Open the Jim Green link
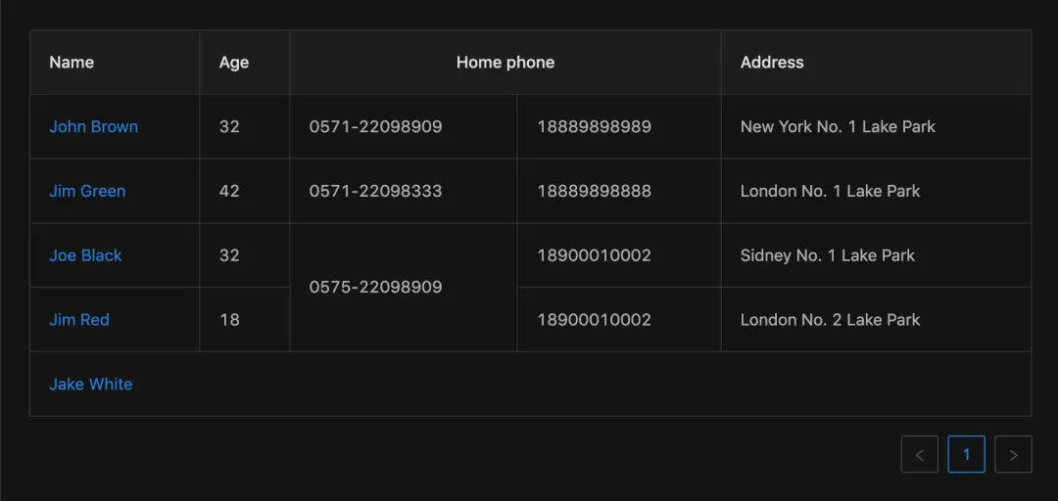The width and height of the screenshot is (1058, 501). pos(87,191)
